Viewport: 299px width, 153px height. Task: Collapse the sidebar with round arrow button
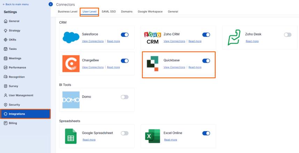point(51,4)
